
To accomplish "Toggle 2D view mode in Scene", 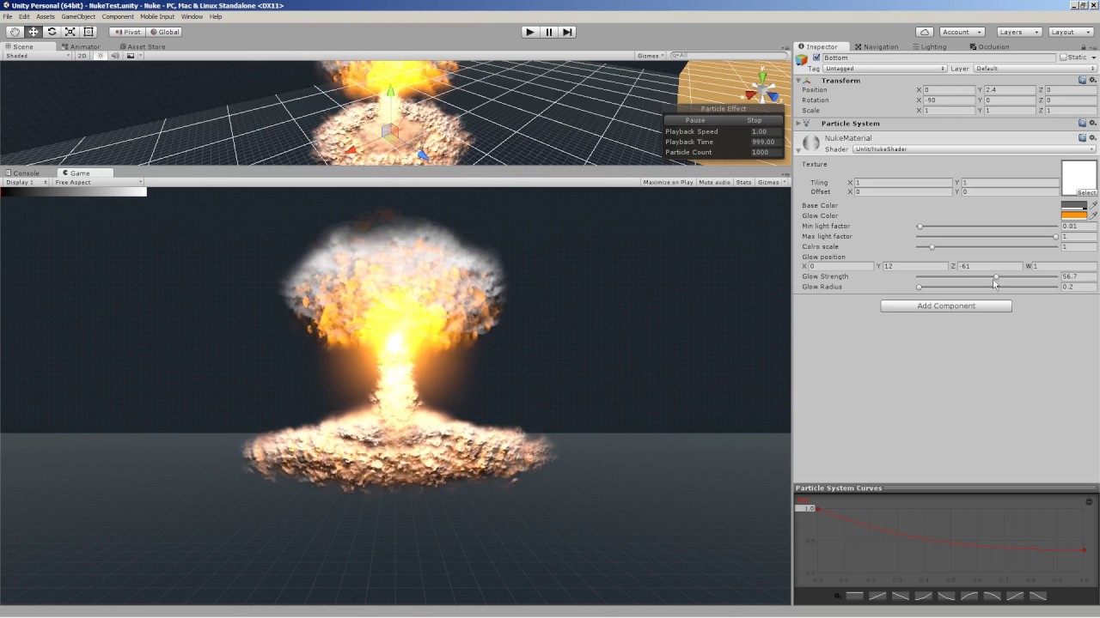I will [82, 56].
